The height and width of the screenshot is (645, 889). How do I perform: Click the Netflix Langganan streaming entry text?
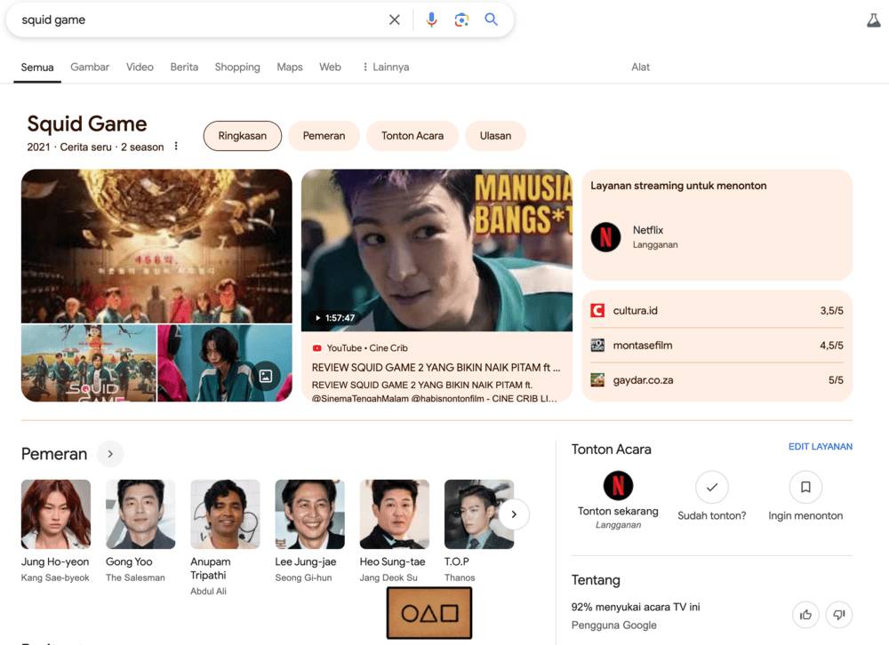pos(655,237)
